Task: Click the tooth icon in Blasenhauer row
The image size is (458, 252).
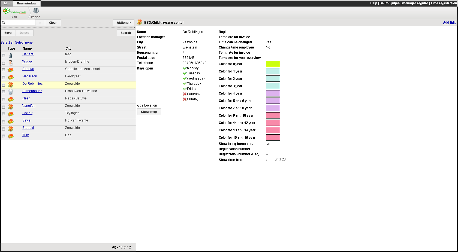Action: click(11, 92)
